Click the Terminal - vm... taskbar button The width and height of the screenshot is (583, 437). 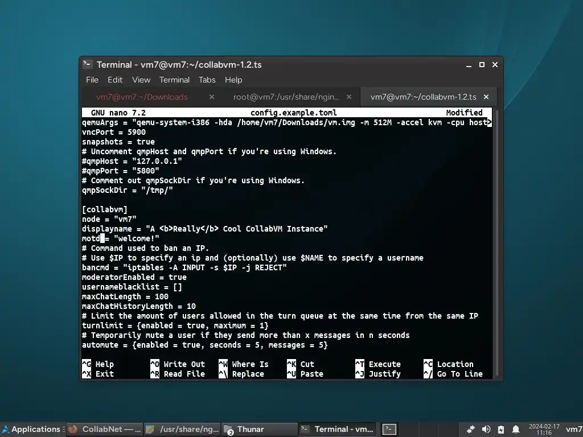(x=337, y=429)
